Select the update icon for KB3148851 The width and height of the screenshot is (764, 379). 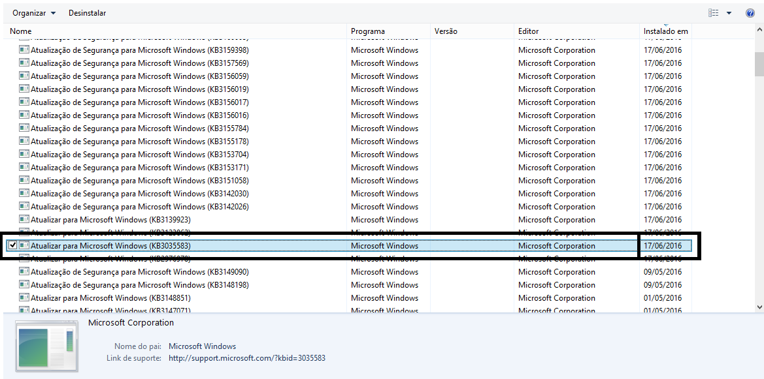tap(24, 297)
